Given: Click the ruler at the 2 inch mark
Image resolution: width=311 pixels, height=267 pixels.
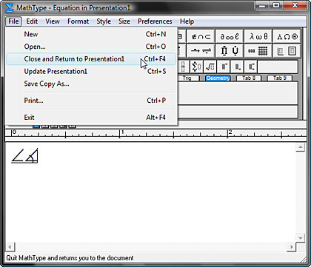Looking at the screenshot, I should 228,134.
